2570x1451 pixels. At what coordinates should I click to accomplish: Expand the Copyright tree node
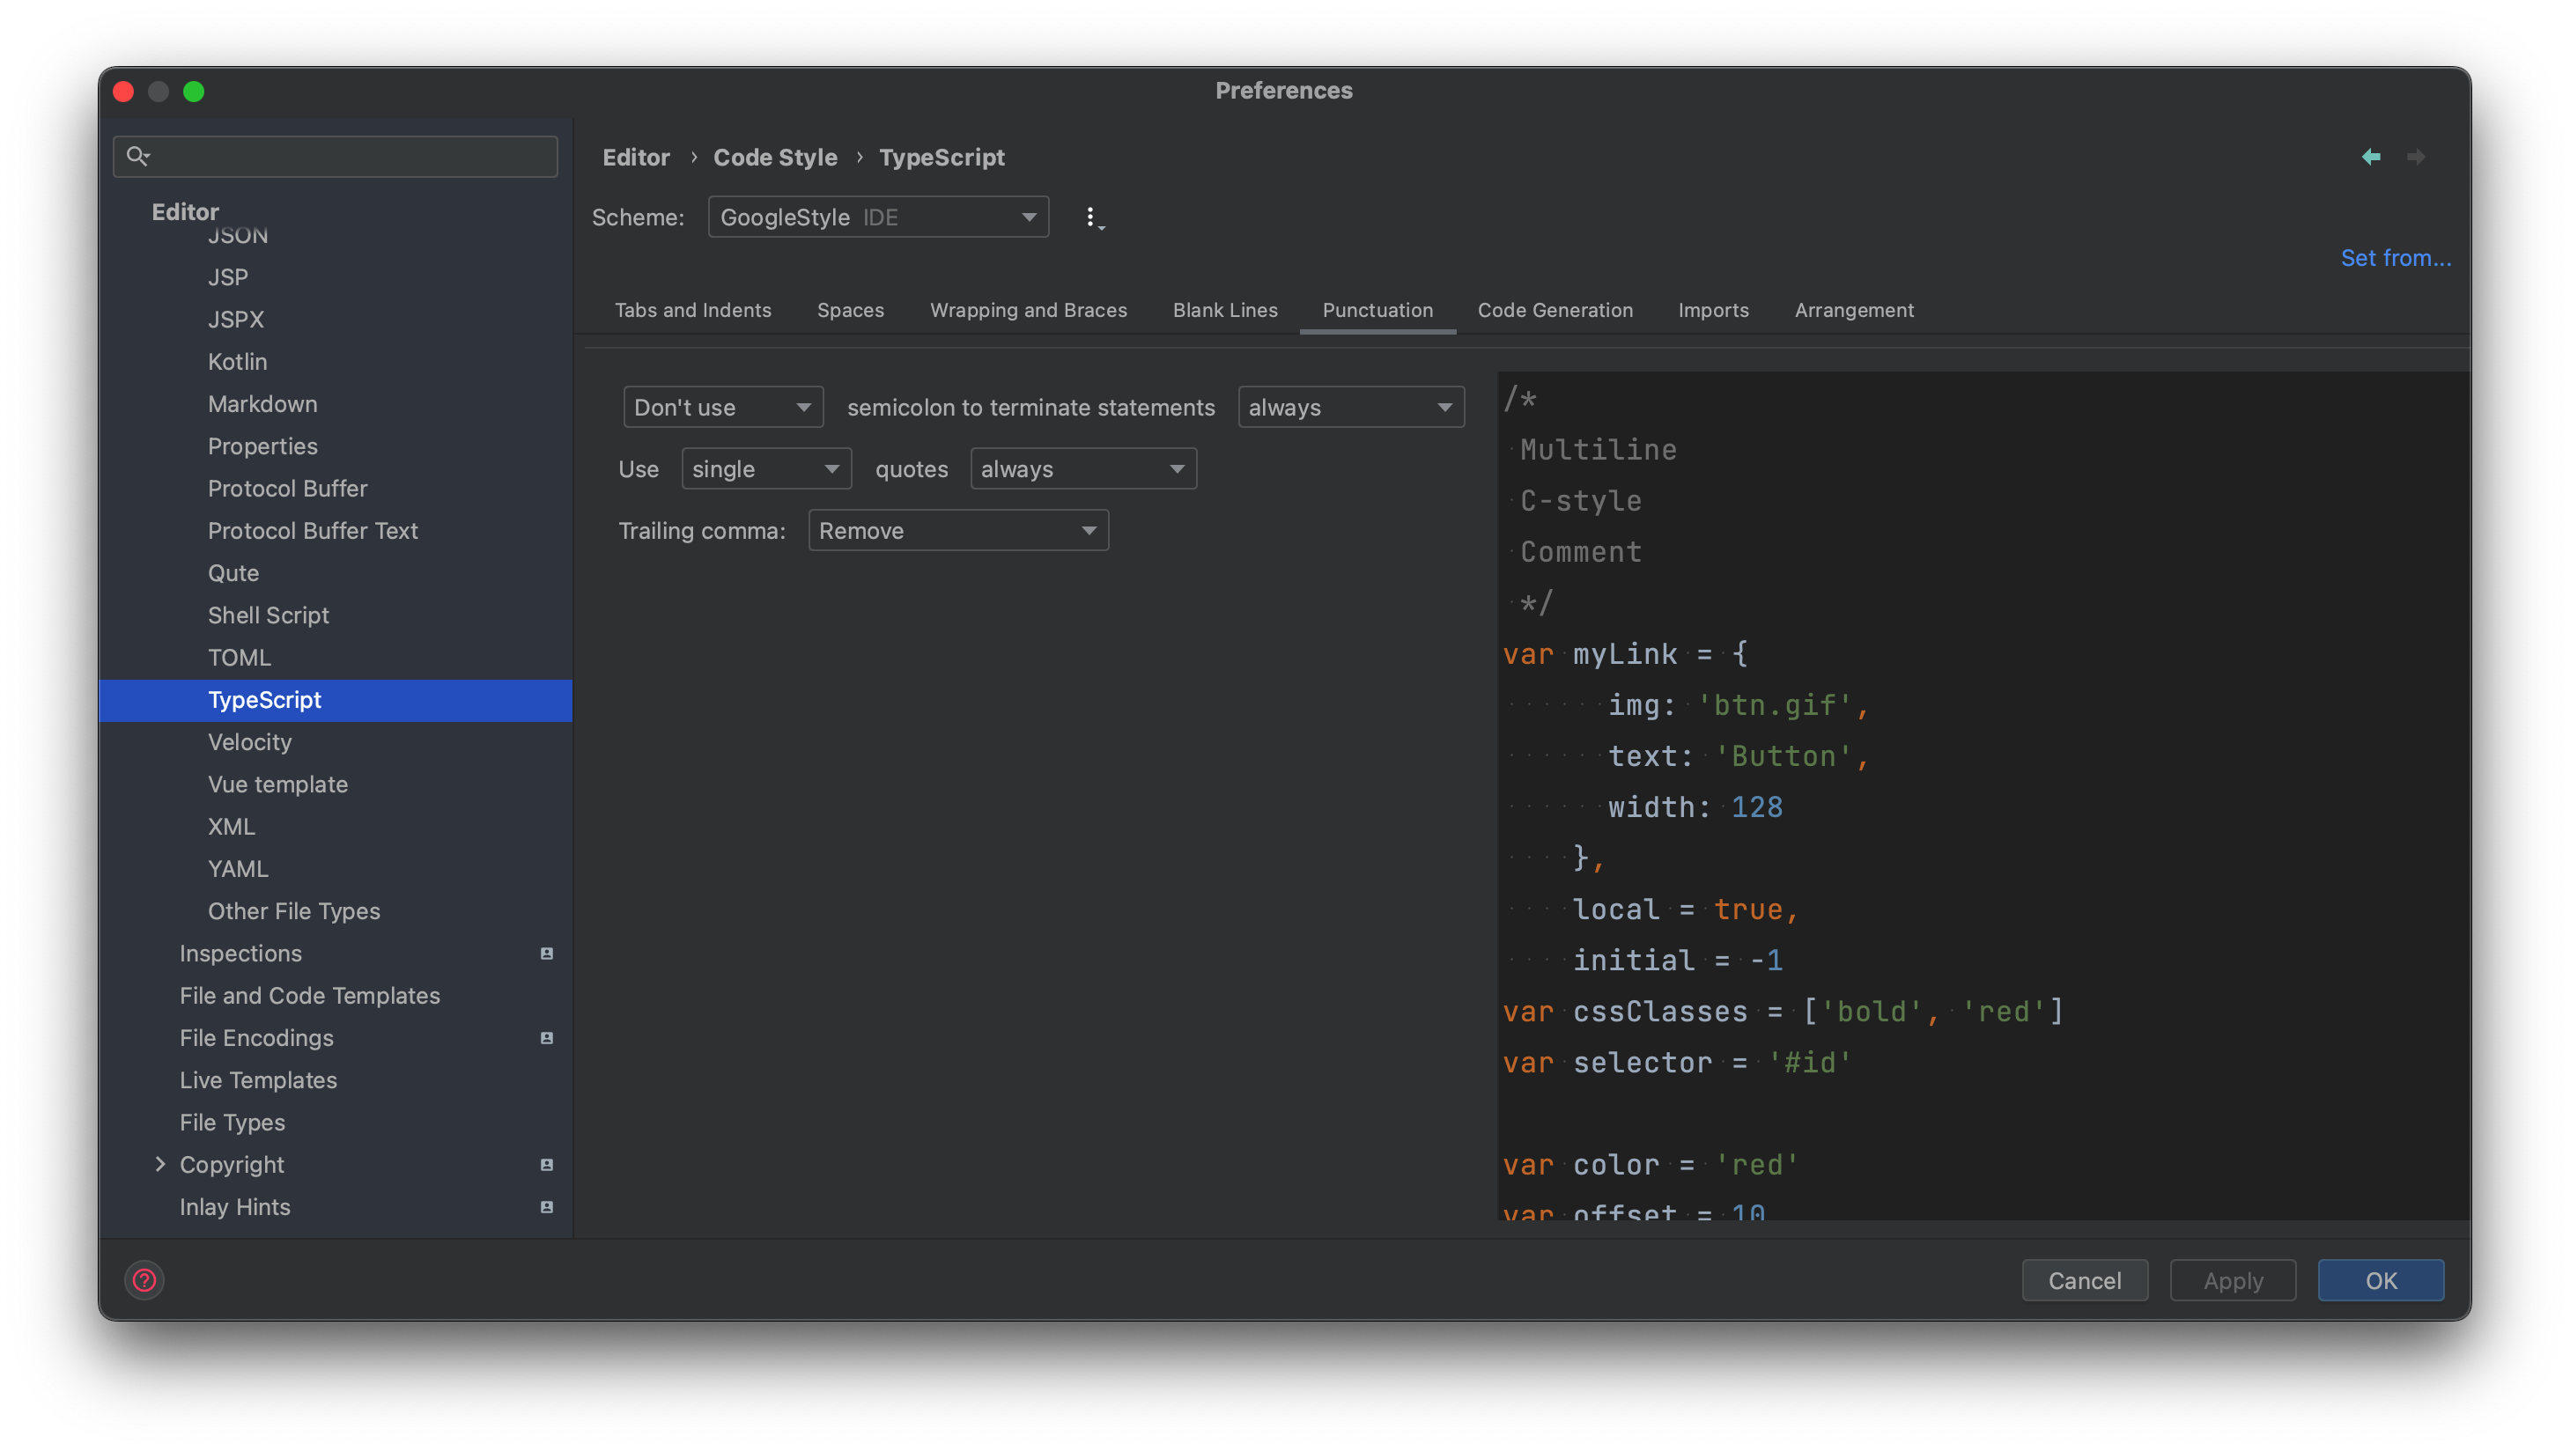pyautogui.click(x=162, y=1164)
